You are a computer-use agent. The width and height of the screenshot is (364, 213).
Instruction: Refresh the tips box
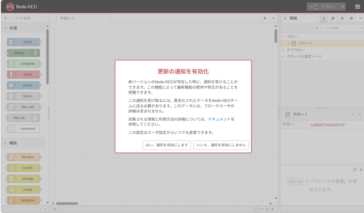coord(354,169)
